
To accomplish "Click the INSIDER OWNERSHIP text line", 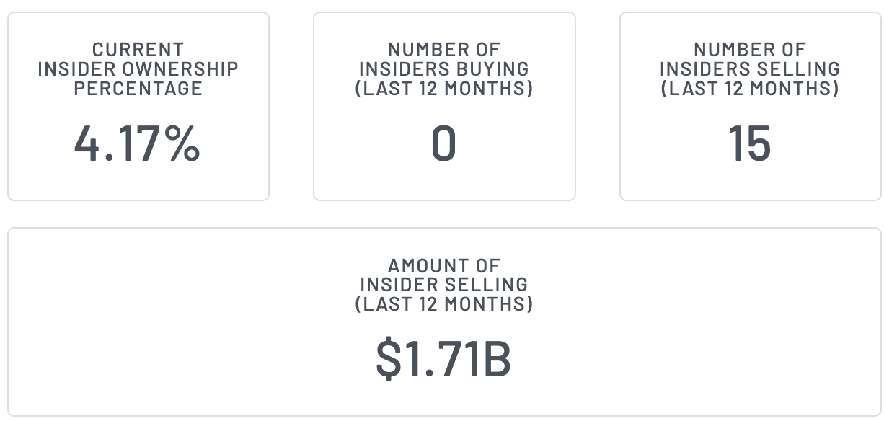I will coord(138,69).
